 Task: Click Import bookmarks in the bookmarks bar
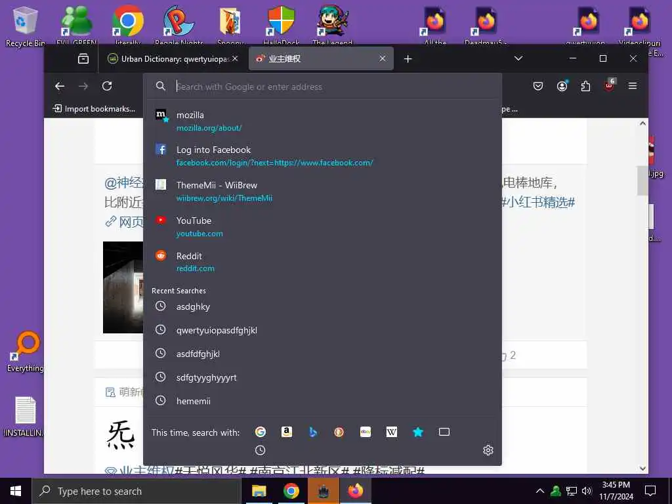coord(94,109)
